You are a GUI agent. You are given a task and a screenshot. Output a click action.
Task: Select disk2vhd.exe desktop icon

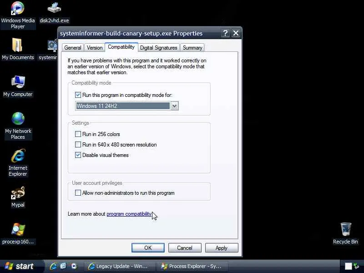[54, 13]
